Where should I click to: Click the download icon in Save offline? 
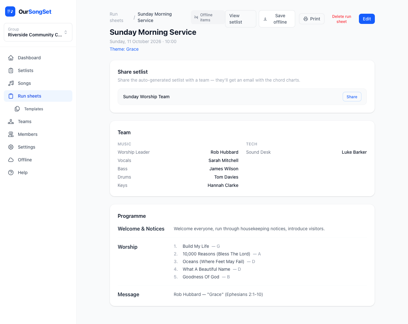[x=265, y=19]
